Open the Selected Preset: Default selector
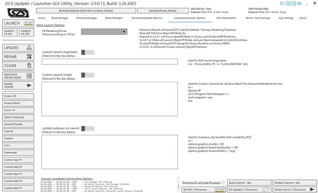Image resolution: width=318 pixels, height=193 pixels. tap(163, 11)
